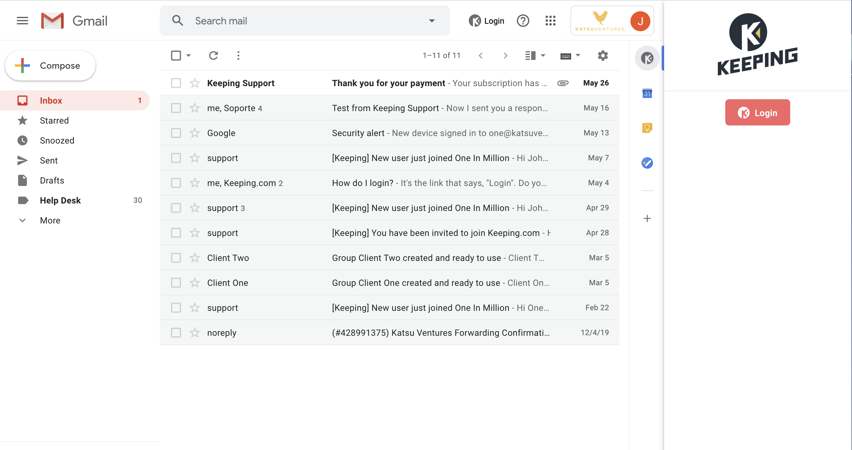Check the Client One email
This screenshot has width=852, height=450.
[x=176, y=283]
